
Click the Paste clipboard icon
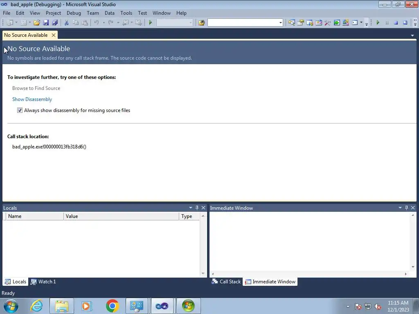pyautogui.click(x=85, y=23)
